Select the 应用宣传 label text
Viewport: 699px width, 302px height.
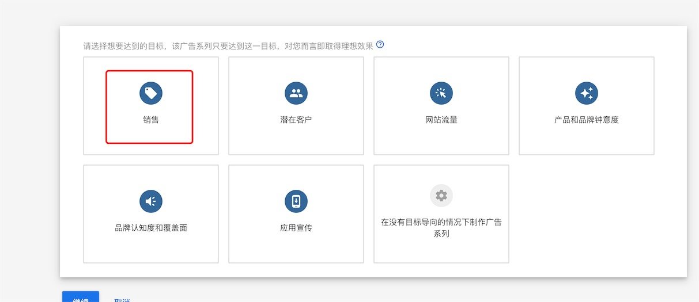coord(296,228)
